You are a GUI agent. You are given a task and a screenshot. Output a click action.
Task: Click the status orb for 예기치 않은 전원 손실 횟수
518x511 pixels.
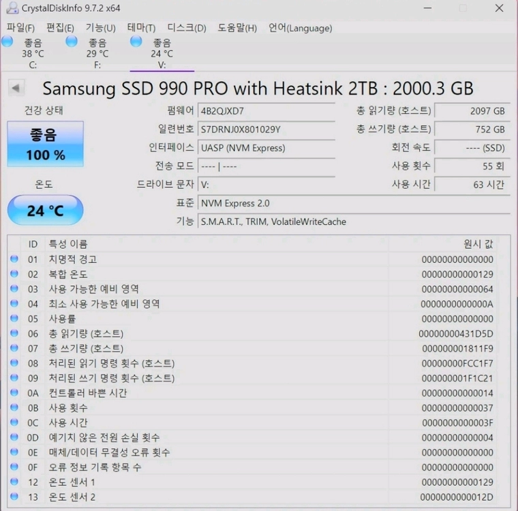pos(14,437)
